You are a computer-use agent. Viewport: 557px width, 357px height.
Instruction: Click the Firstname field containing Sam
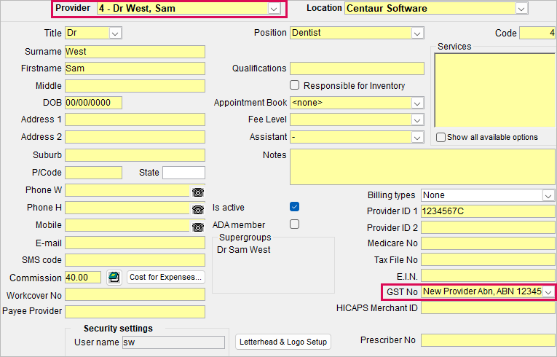[135, 68]
